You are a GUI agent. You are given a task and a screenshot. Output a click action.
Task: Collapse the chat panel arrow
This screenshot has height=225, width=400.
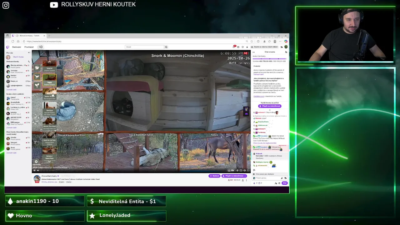click(x=253, y=52)
